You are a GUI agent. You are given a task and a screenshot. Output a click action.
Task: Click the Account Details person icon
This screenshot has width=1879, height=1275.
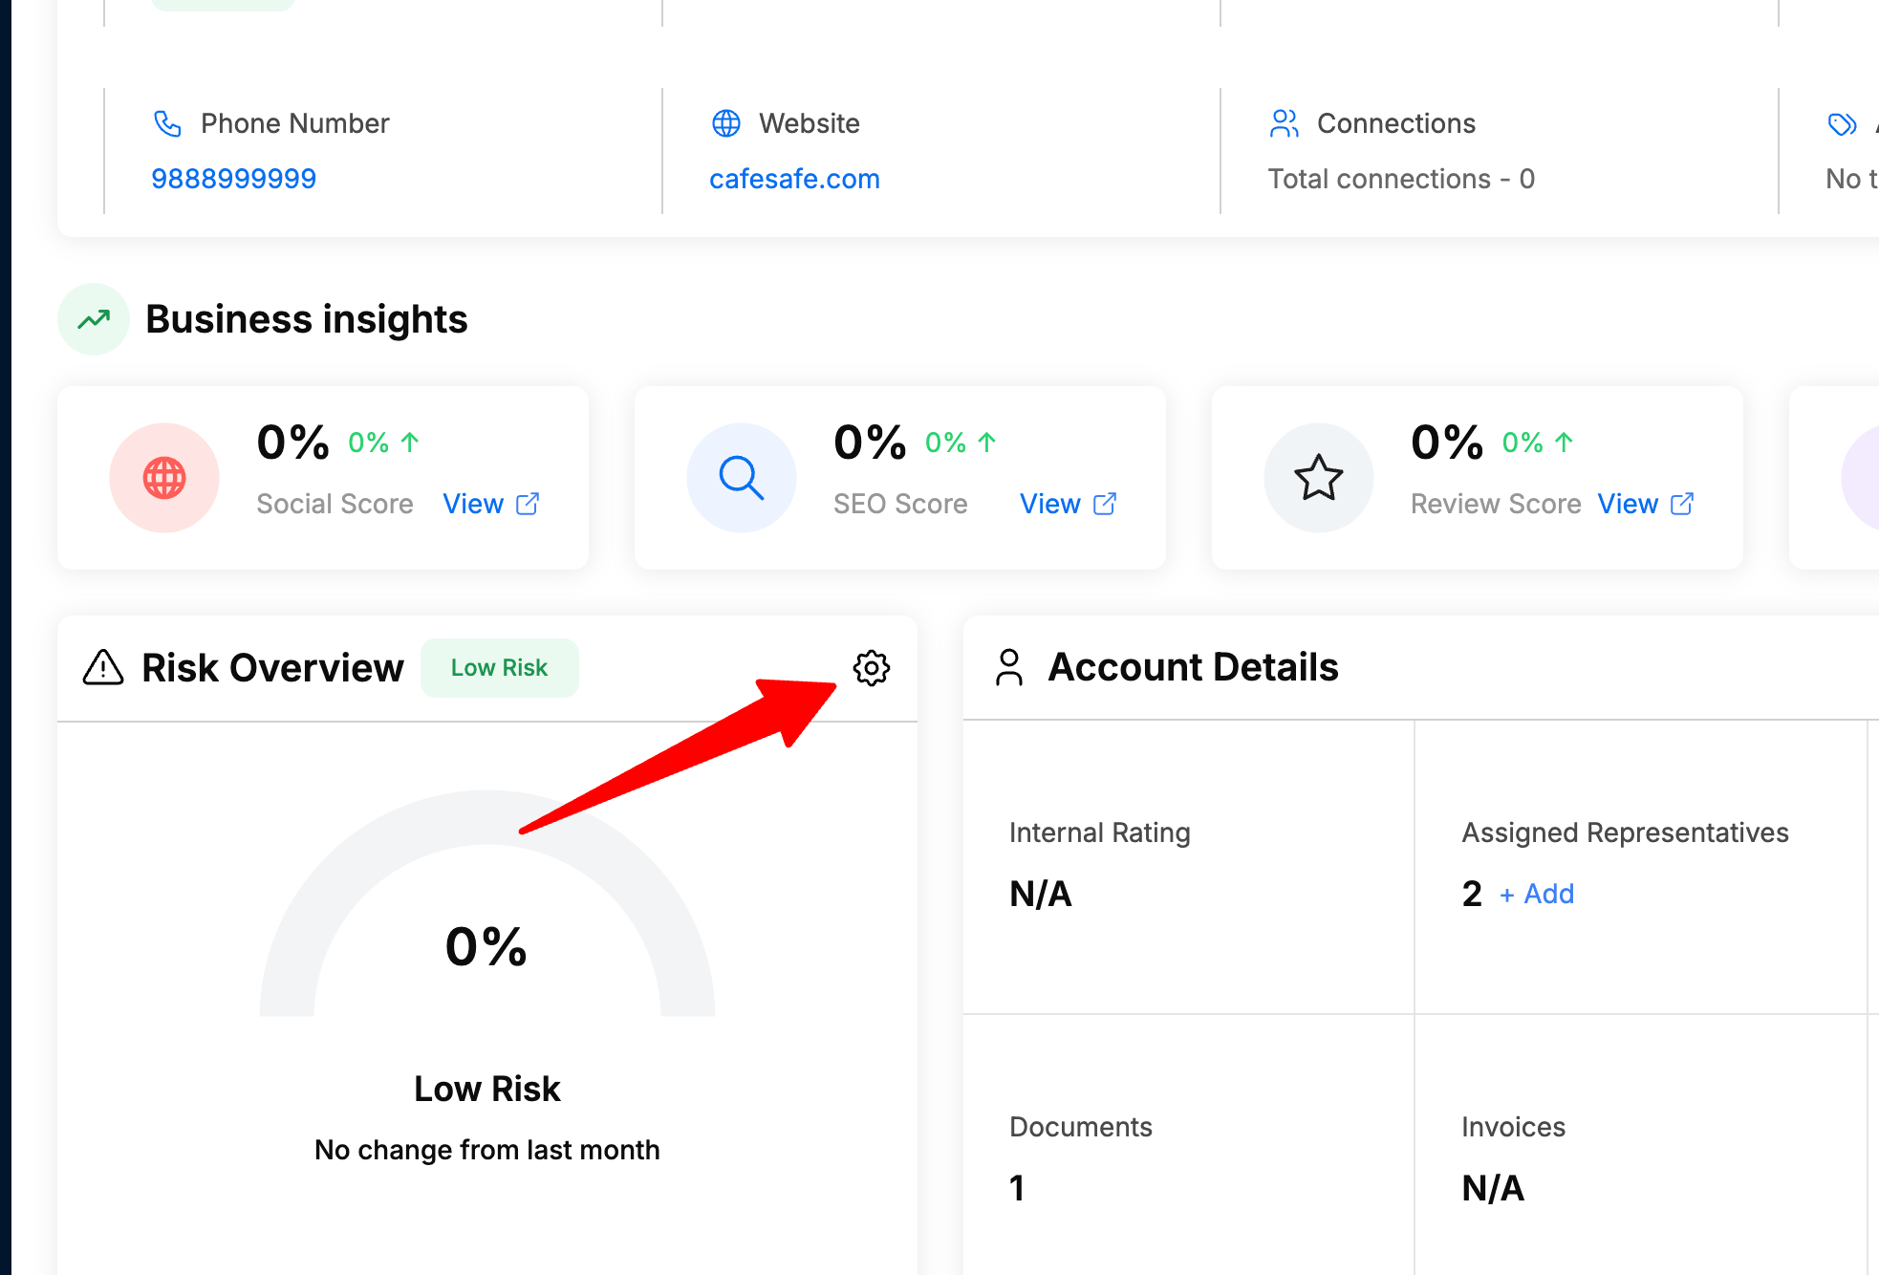coord(1009,667)
